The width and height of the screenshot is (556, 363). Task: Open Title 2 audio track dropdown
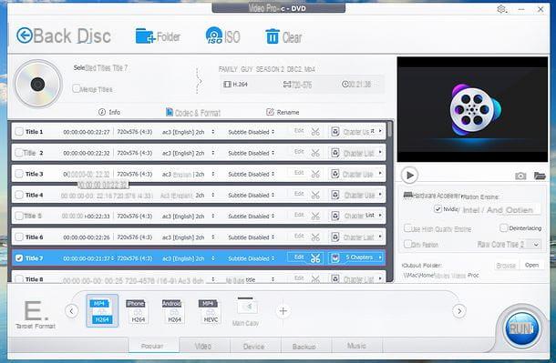click(x=212, y=153)
